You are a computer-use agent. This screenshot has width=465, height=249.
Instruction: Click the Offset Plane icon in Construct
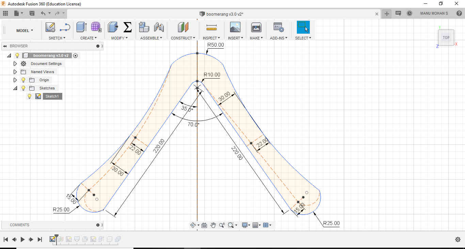pos(183,27)
